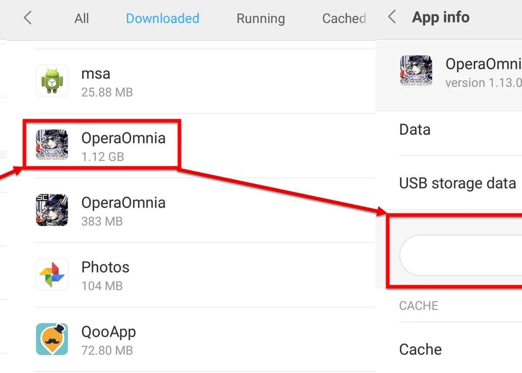This screenshot has height=373, width=522.
Task: Tap the Google Photos pinwheel icon
Action: click(52, 274)
